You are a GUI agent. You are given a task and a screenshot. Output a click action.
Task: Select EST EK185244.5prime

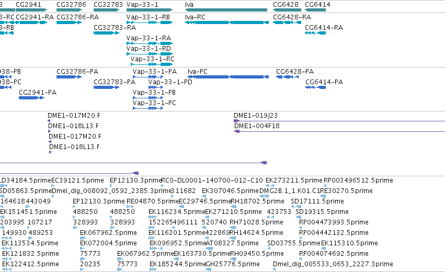click(x=153, y=269)
